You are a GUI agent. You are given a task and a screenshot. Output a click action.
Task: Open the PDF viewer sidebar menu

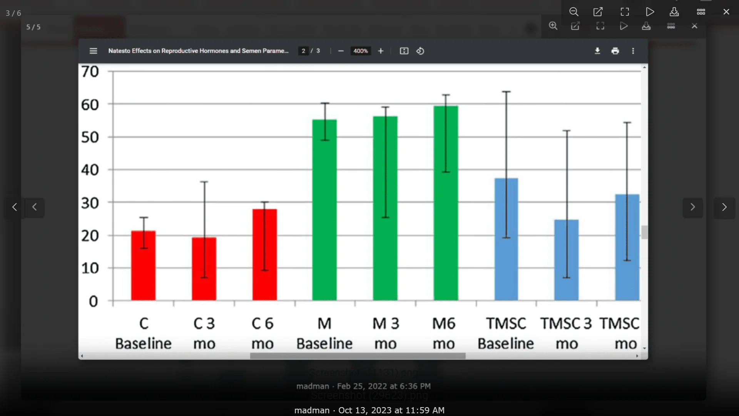click(93, 51)
